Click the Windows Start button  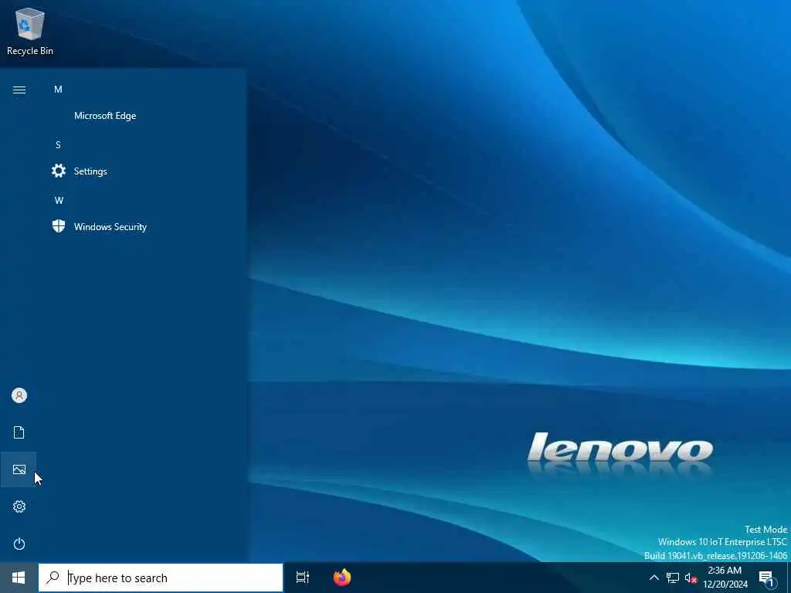(19, 578)
